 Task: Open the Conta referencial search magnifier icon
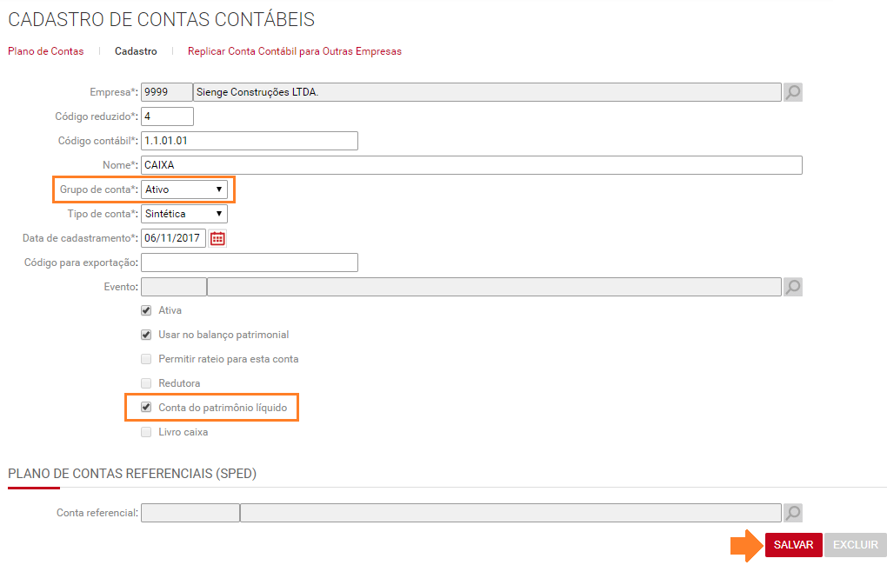click(793, 513)
